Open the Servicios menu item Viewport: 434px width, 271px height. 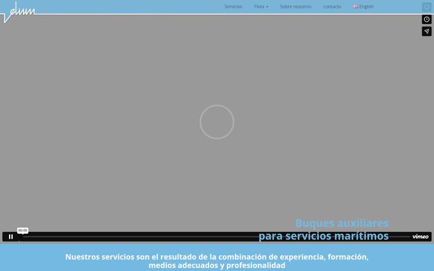point(233,7)
